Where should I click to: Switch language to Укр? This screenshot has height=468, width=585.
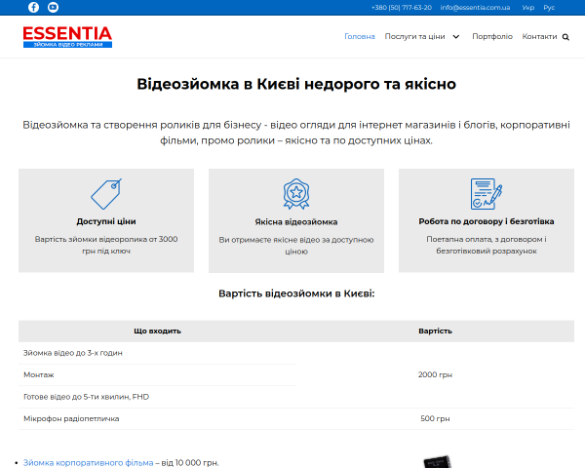tap(527, 8)
